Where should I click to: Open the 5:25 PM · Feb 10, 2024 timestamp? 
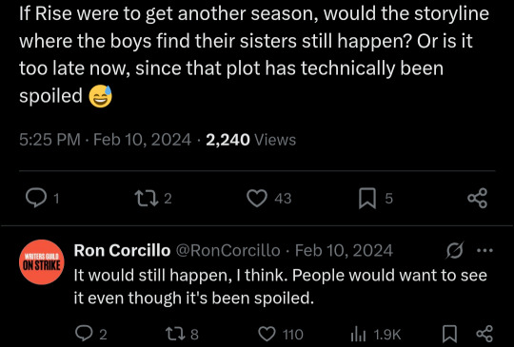pyautogui.click(x=105, y=140)
